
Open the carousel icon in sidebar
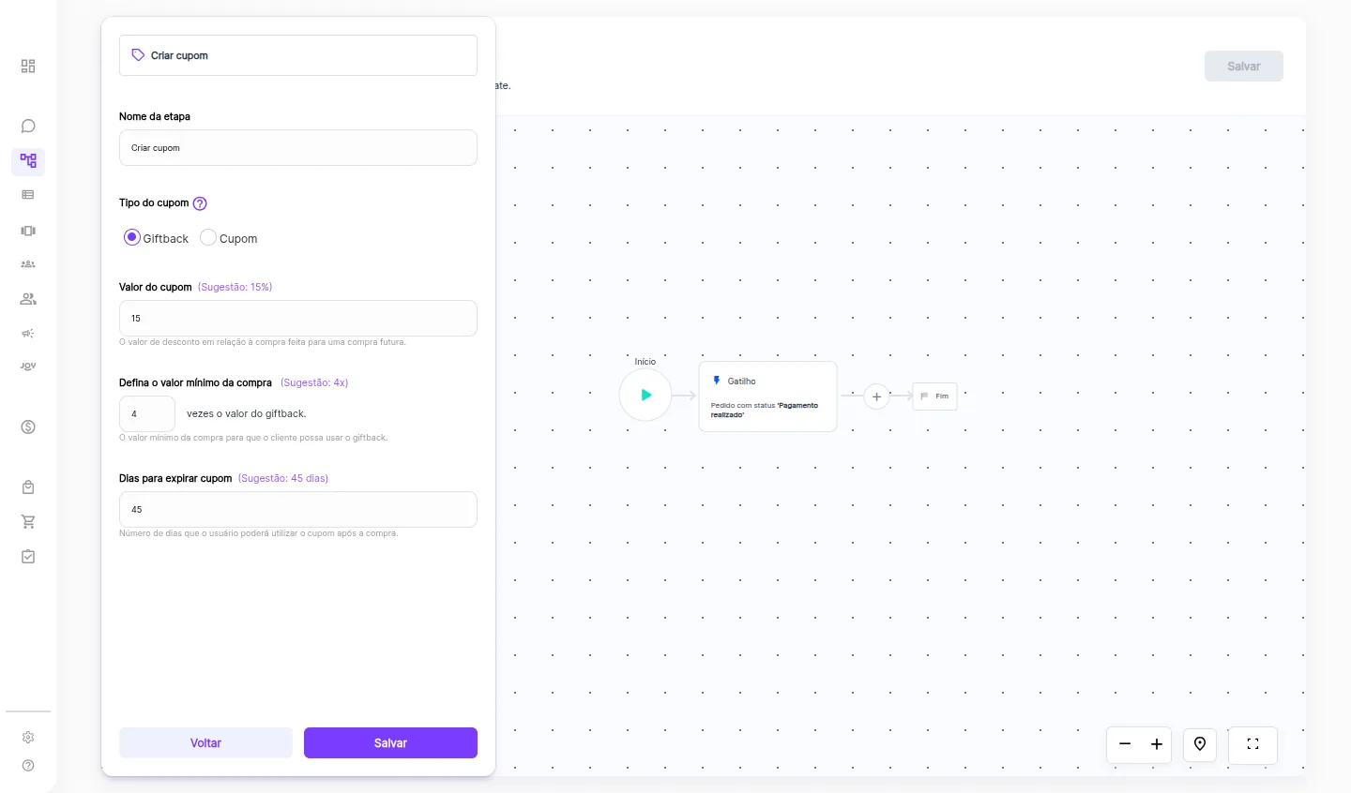pyautogui.click(x=28, y=231)
